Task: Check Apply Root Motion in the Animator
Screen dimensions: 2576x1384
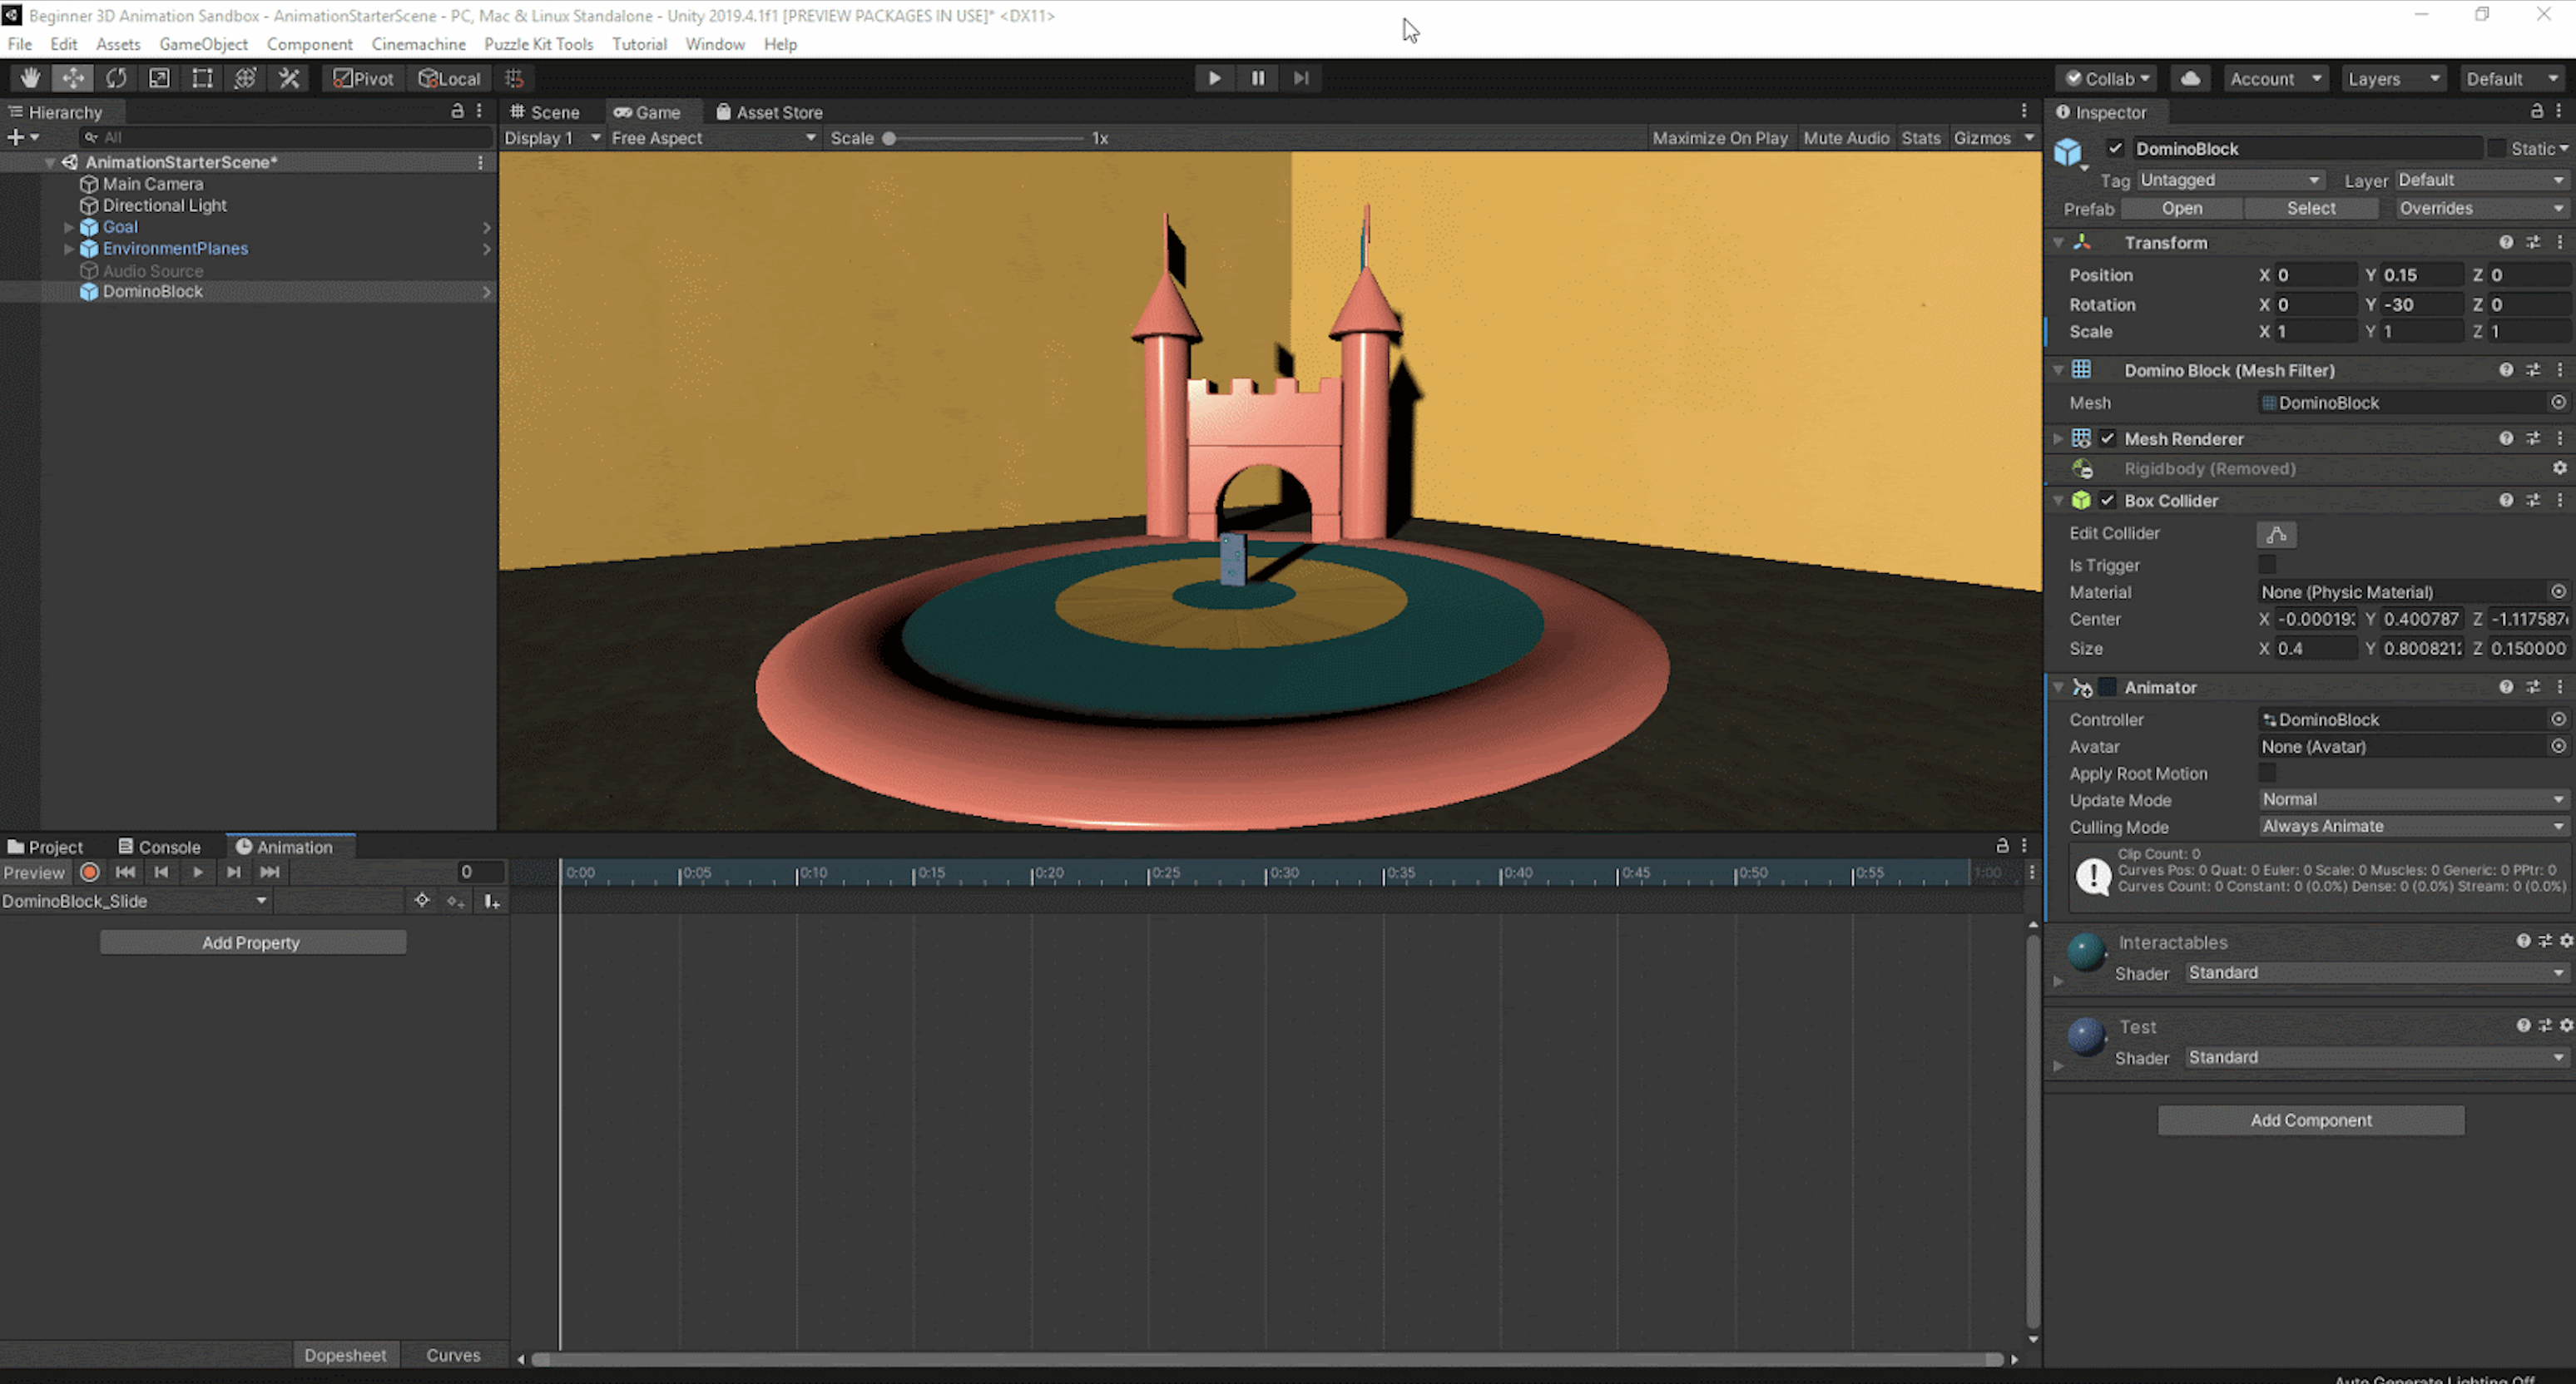Action: coord(2267,773)
